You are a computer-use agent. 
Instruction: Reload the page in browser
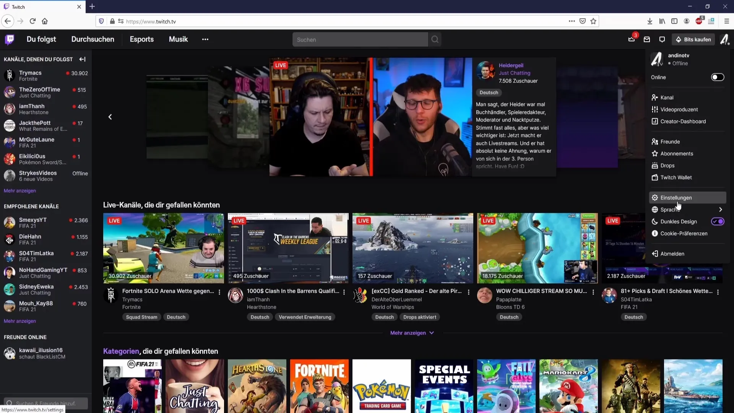tap(32, 21)
